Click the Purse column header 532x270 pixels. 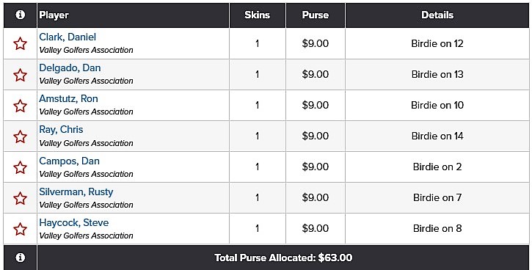pyautogui.click(x=316, y=15)
